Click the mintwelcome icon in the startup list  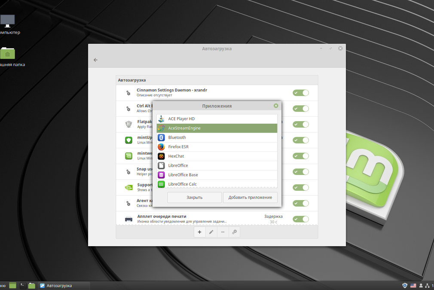tap(129, 156)
